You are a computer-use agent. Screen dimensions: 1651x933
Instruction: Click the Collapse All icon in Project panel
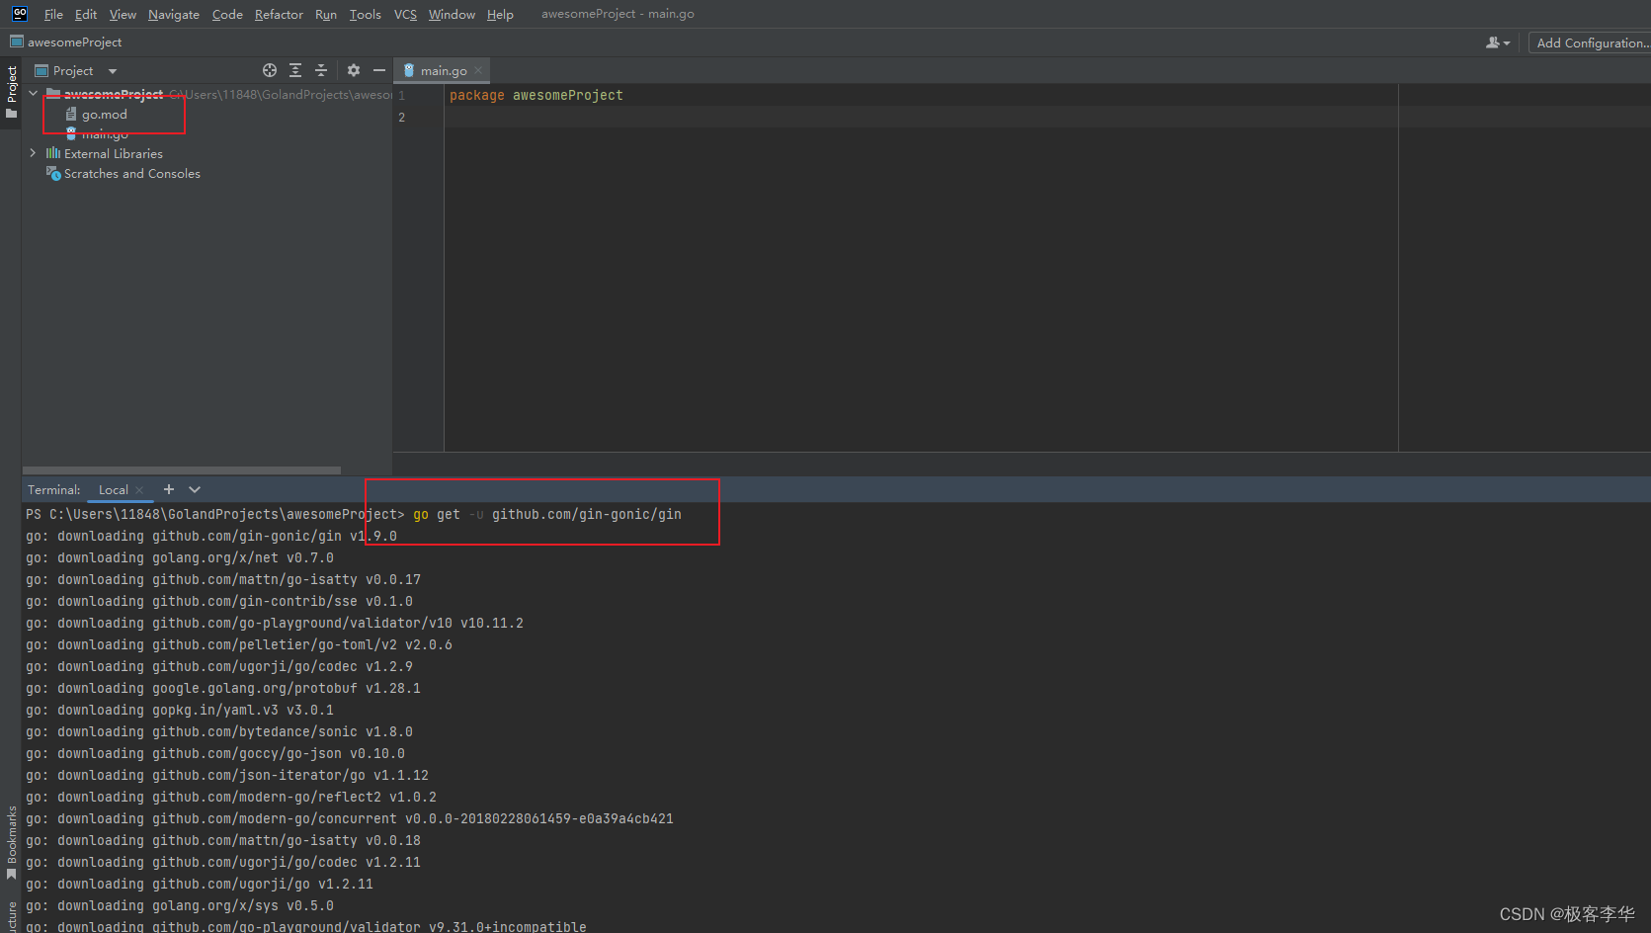(321, 70)
